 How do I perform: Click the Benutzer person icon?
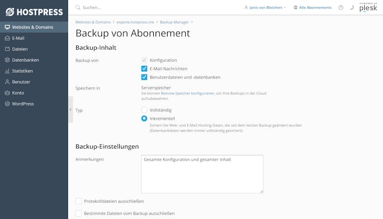[7, 82]
